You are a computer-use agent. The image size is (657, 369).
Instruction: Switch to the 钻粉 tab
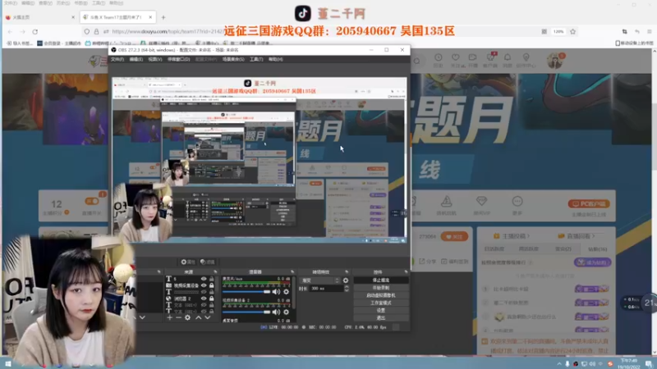click(x=598, y=249)
